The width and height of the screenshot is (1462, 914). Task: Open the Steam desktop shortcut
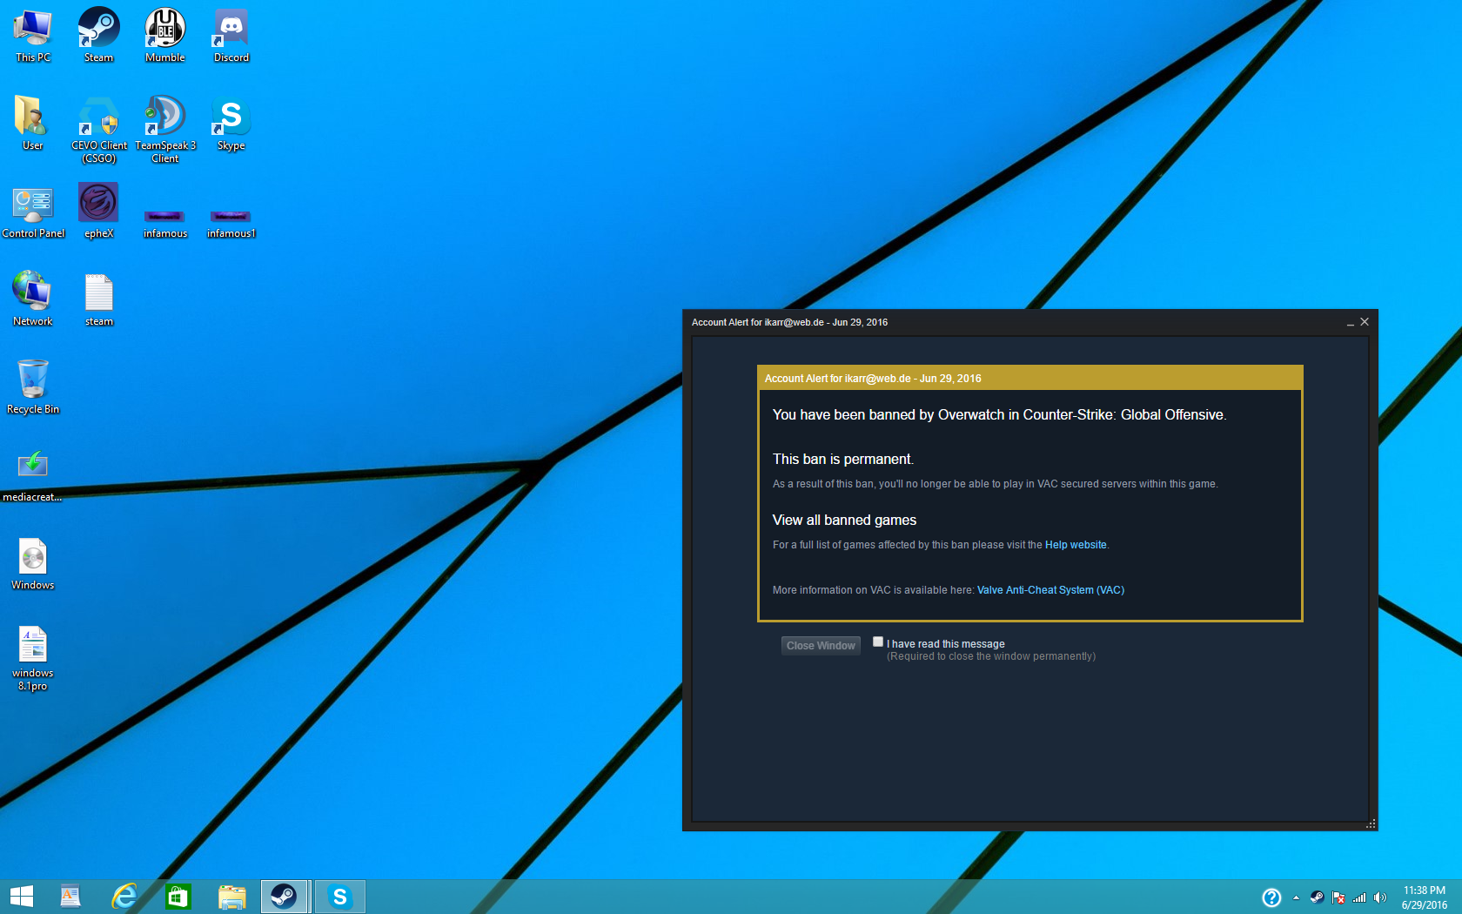click(98, 35)
